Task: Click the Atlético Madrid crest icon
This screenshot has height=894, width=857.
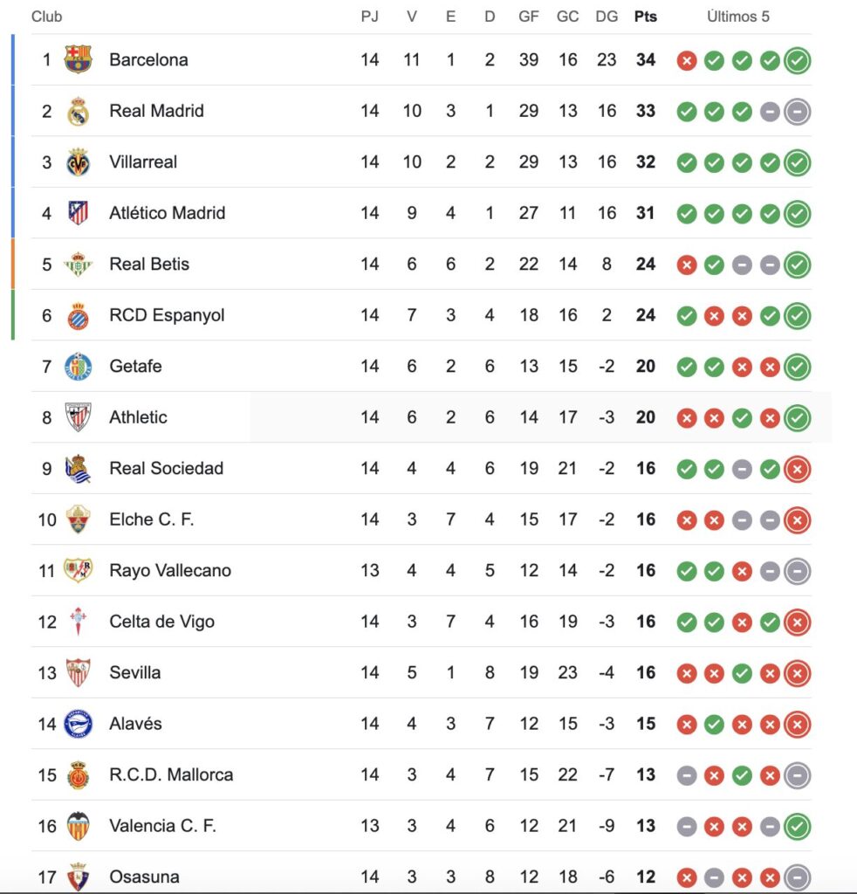Action: click(79, 213)
